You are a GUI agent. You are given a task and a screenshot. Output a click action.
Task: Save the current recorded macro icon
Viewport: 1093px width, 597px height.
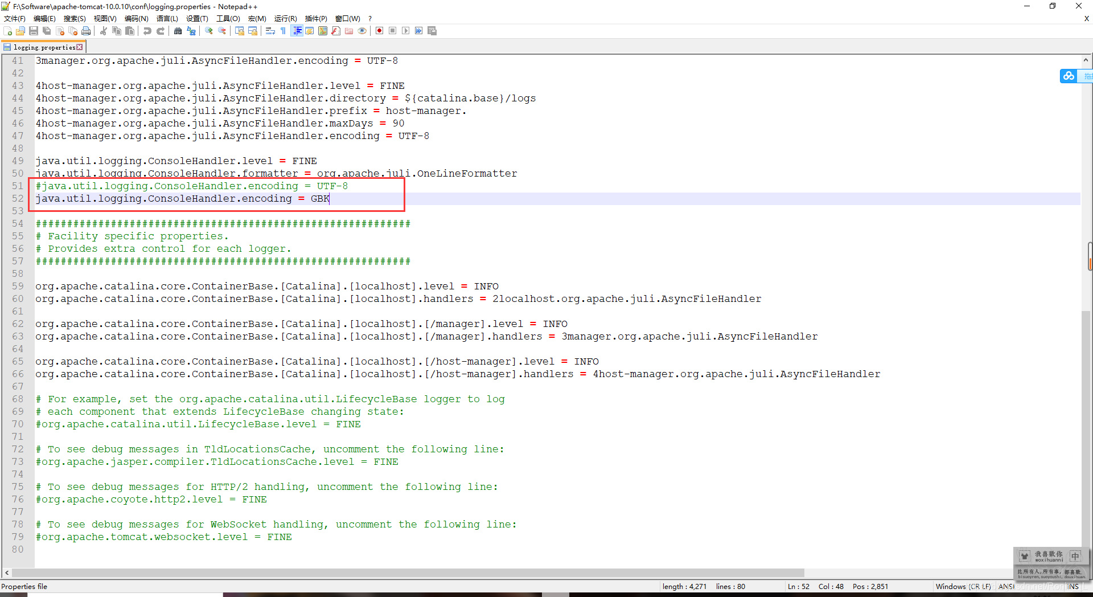click(432, 31)
